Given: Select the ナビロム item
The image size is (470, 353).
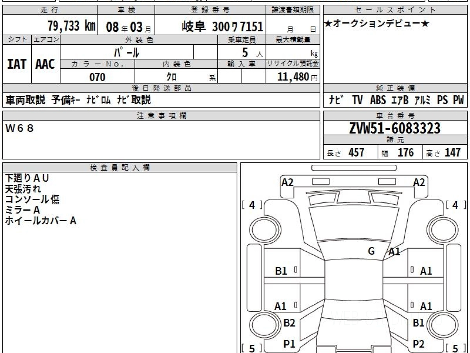Looking at the screenshot, I should pos(99,100).
